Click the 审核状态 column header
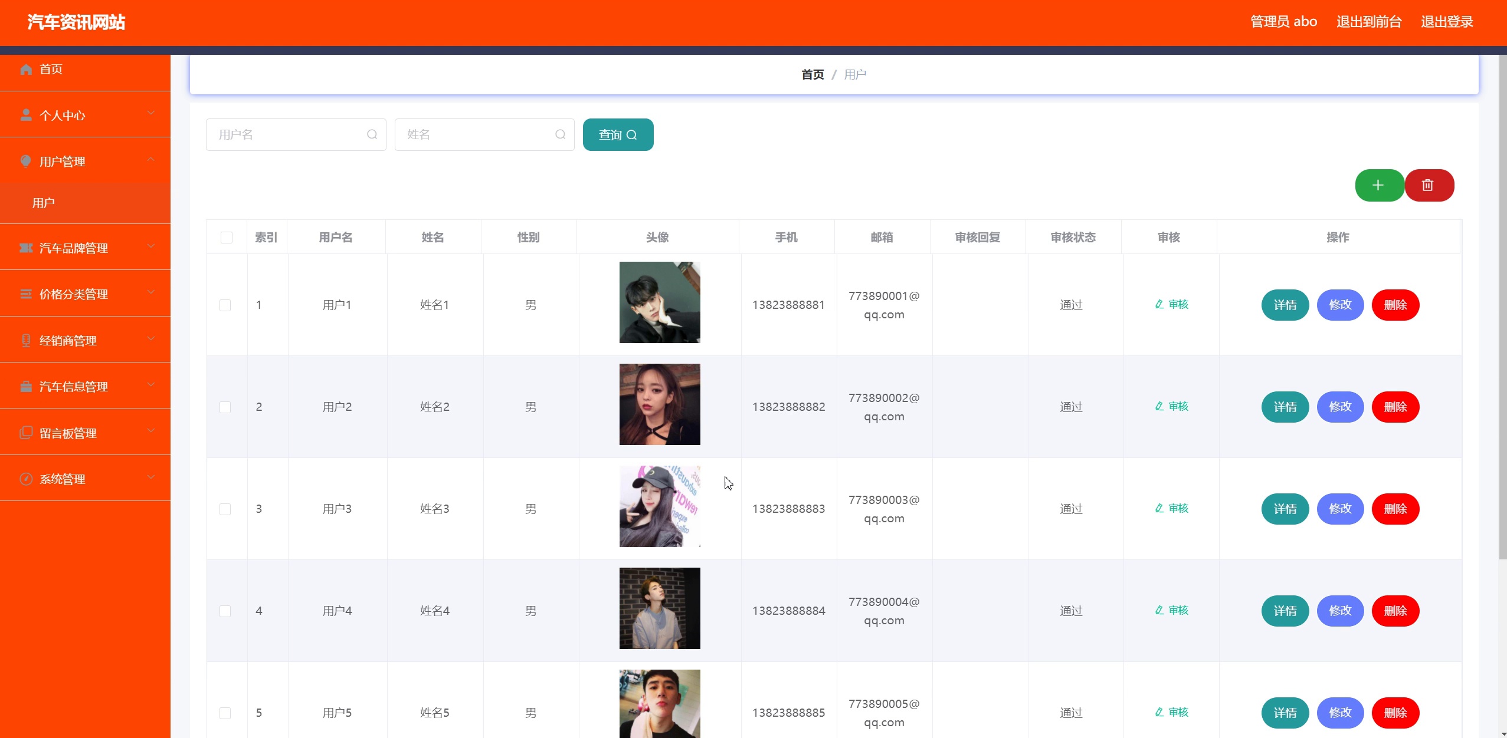 (1073, 238)
